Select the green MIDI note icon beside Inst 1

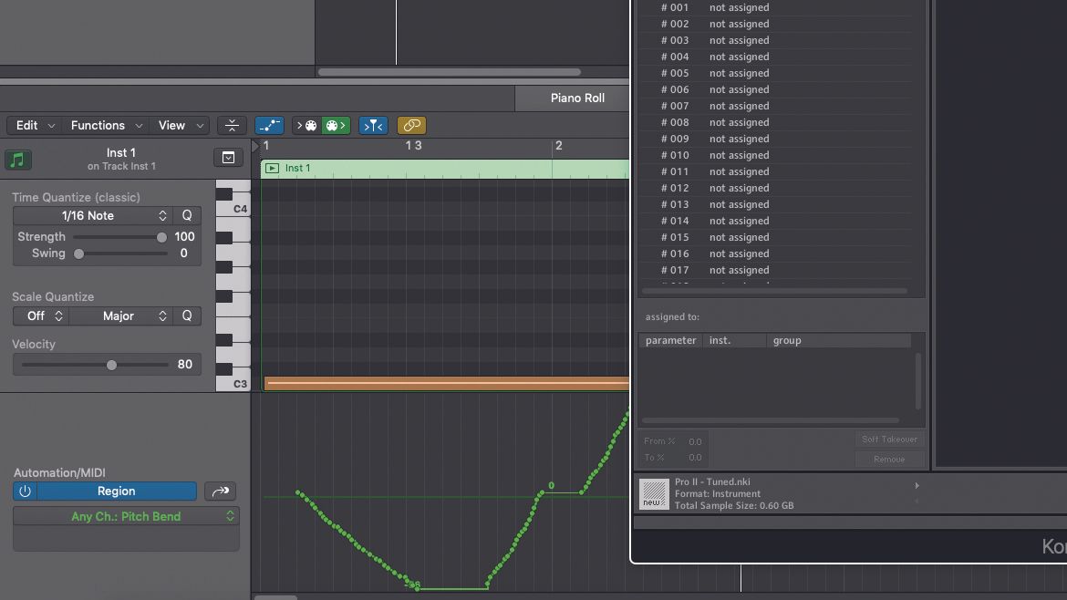click(x=18, y=160)
